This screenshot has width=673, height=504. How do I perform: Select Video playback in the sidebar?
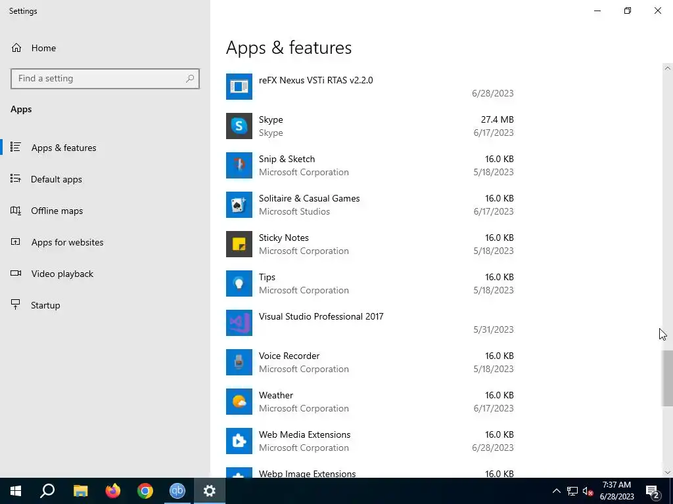pos(62,274)
